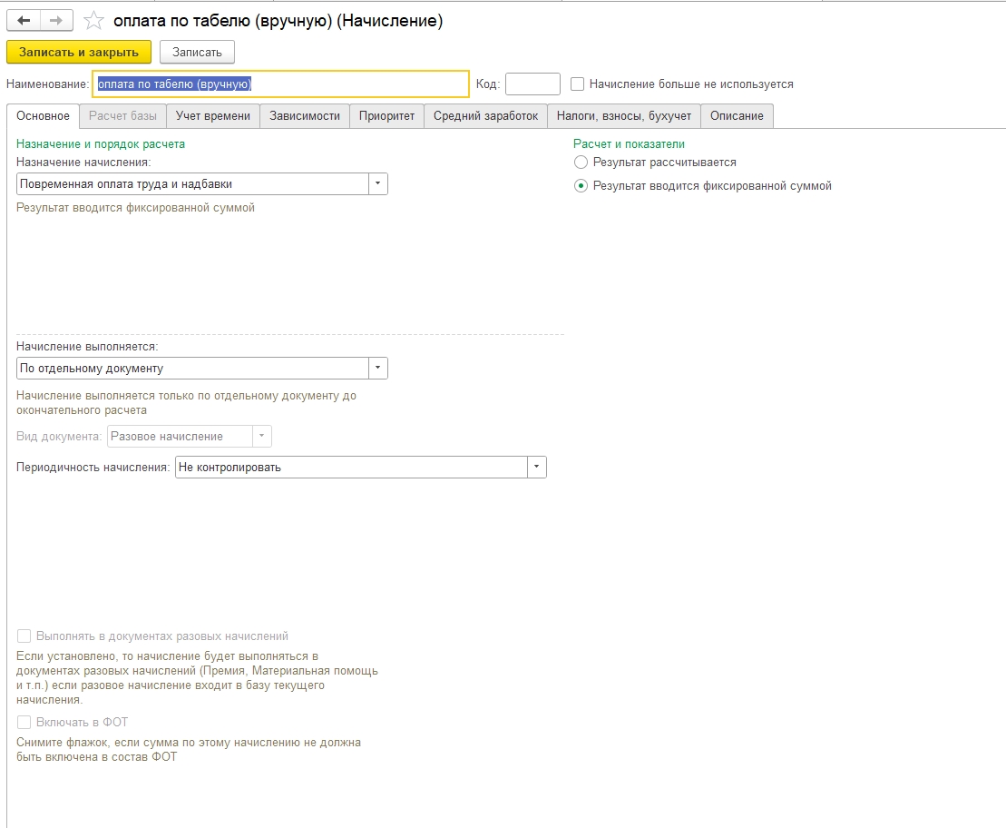Click the 'Наименование' text field
This screenshot has width=1006, height=828.
pyautogui.click(x=281, y=84)
